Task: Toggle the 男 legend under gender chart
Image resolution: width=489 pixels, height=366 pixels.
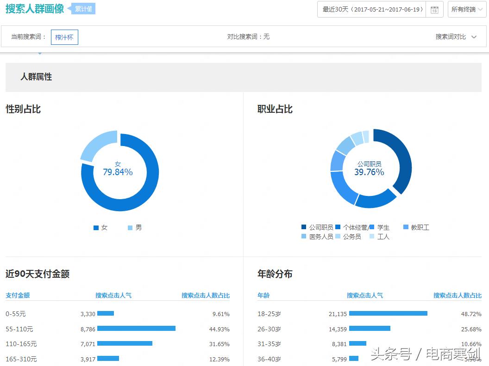Action: tap(134, 227)
